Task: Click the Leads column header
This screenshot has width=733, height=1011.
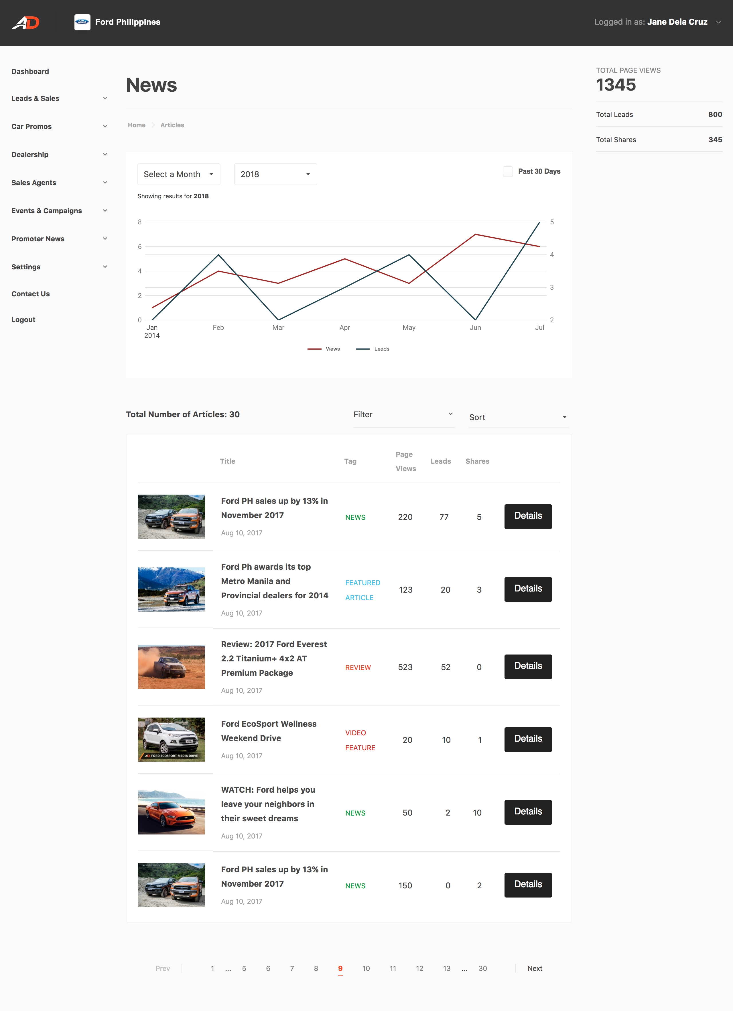Action: 441,461
